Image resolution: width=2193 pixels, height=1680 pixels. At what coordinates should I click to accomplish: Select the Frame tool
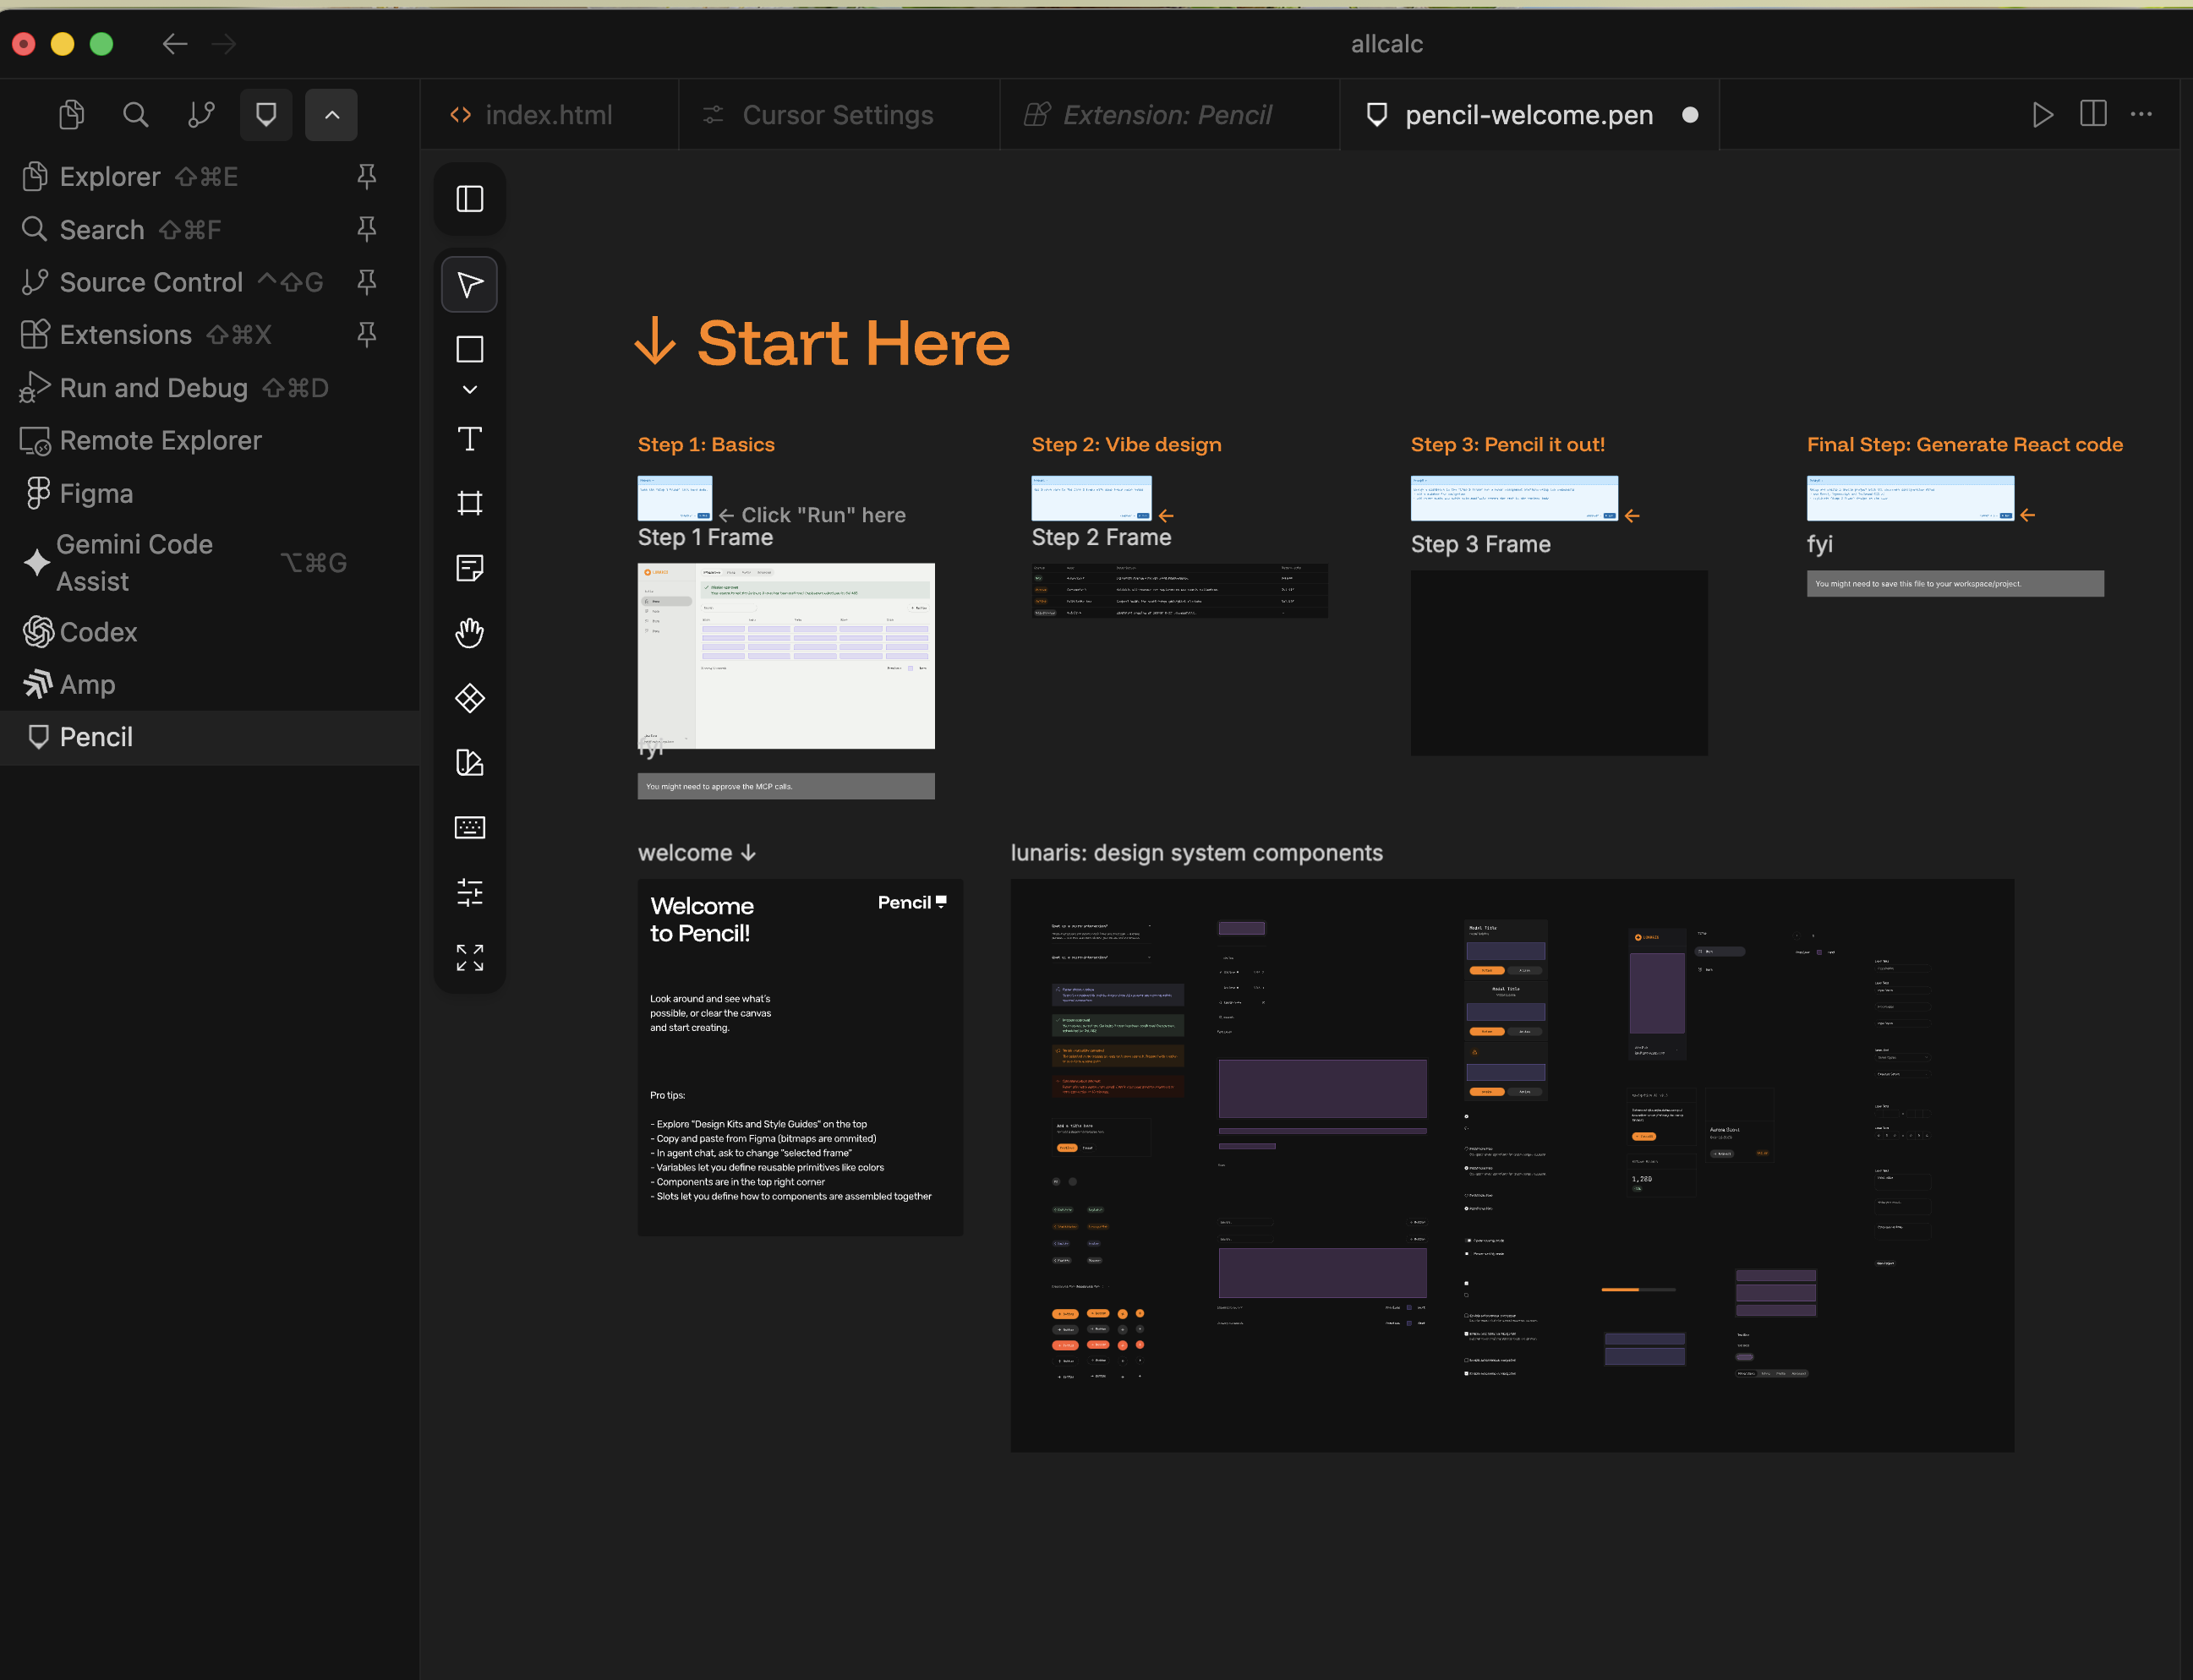pyautogui.click(x=469, y=503)
